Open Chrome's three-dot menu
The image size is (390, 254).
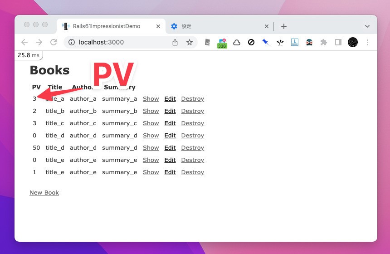click(x=367, y=42)
